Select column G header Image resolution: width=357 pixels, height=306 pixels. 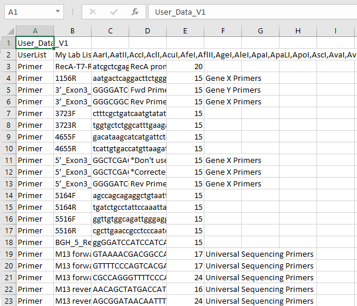260,30
